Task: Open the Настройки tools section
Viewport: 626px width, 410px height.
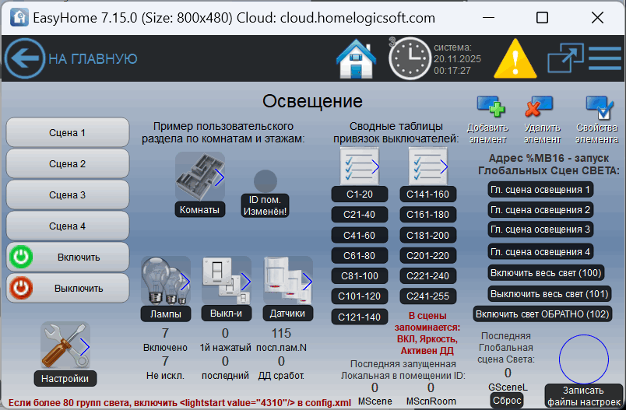Action: point(65,346)
